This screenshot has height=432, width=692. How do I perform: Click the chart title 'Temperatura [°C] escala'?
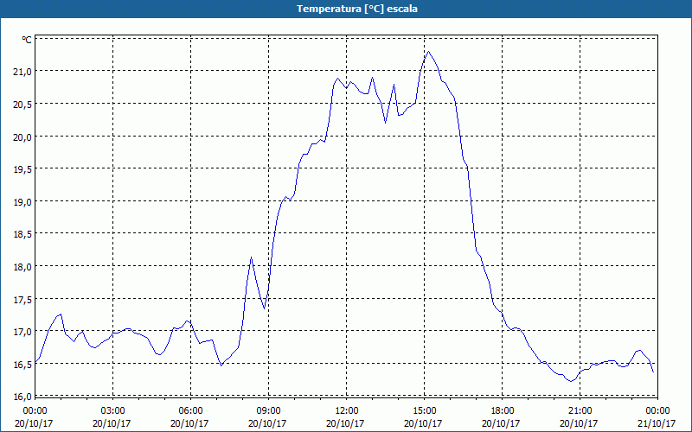[356, 9]
